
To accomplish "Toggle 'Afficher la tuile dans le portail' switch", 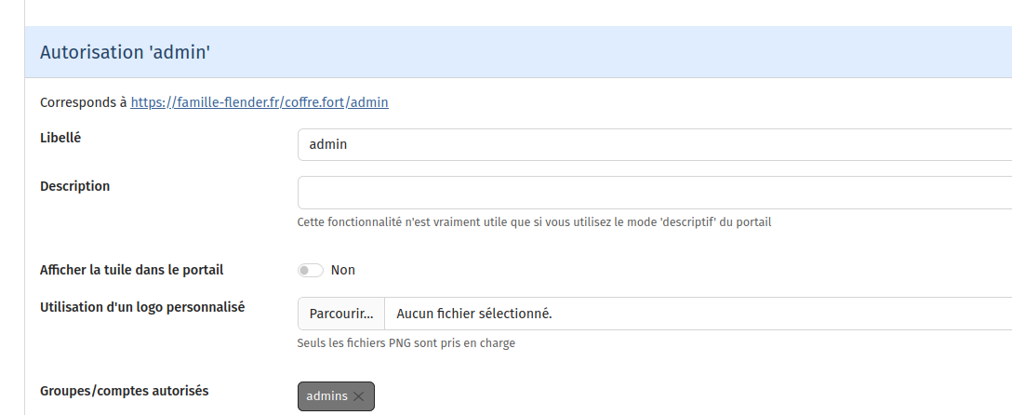I will click(x=310, y=271).
